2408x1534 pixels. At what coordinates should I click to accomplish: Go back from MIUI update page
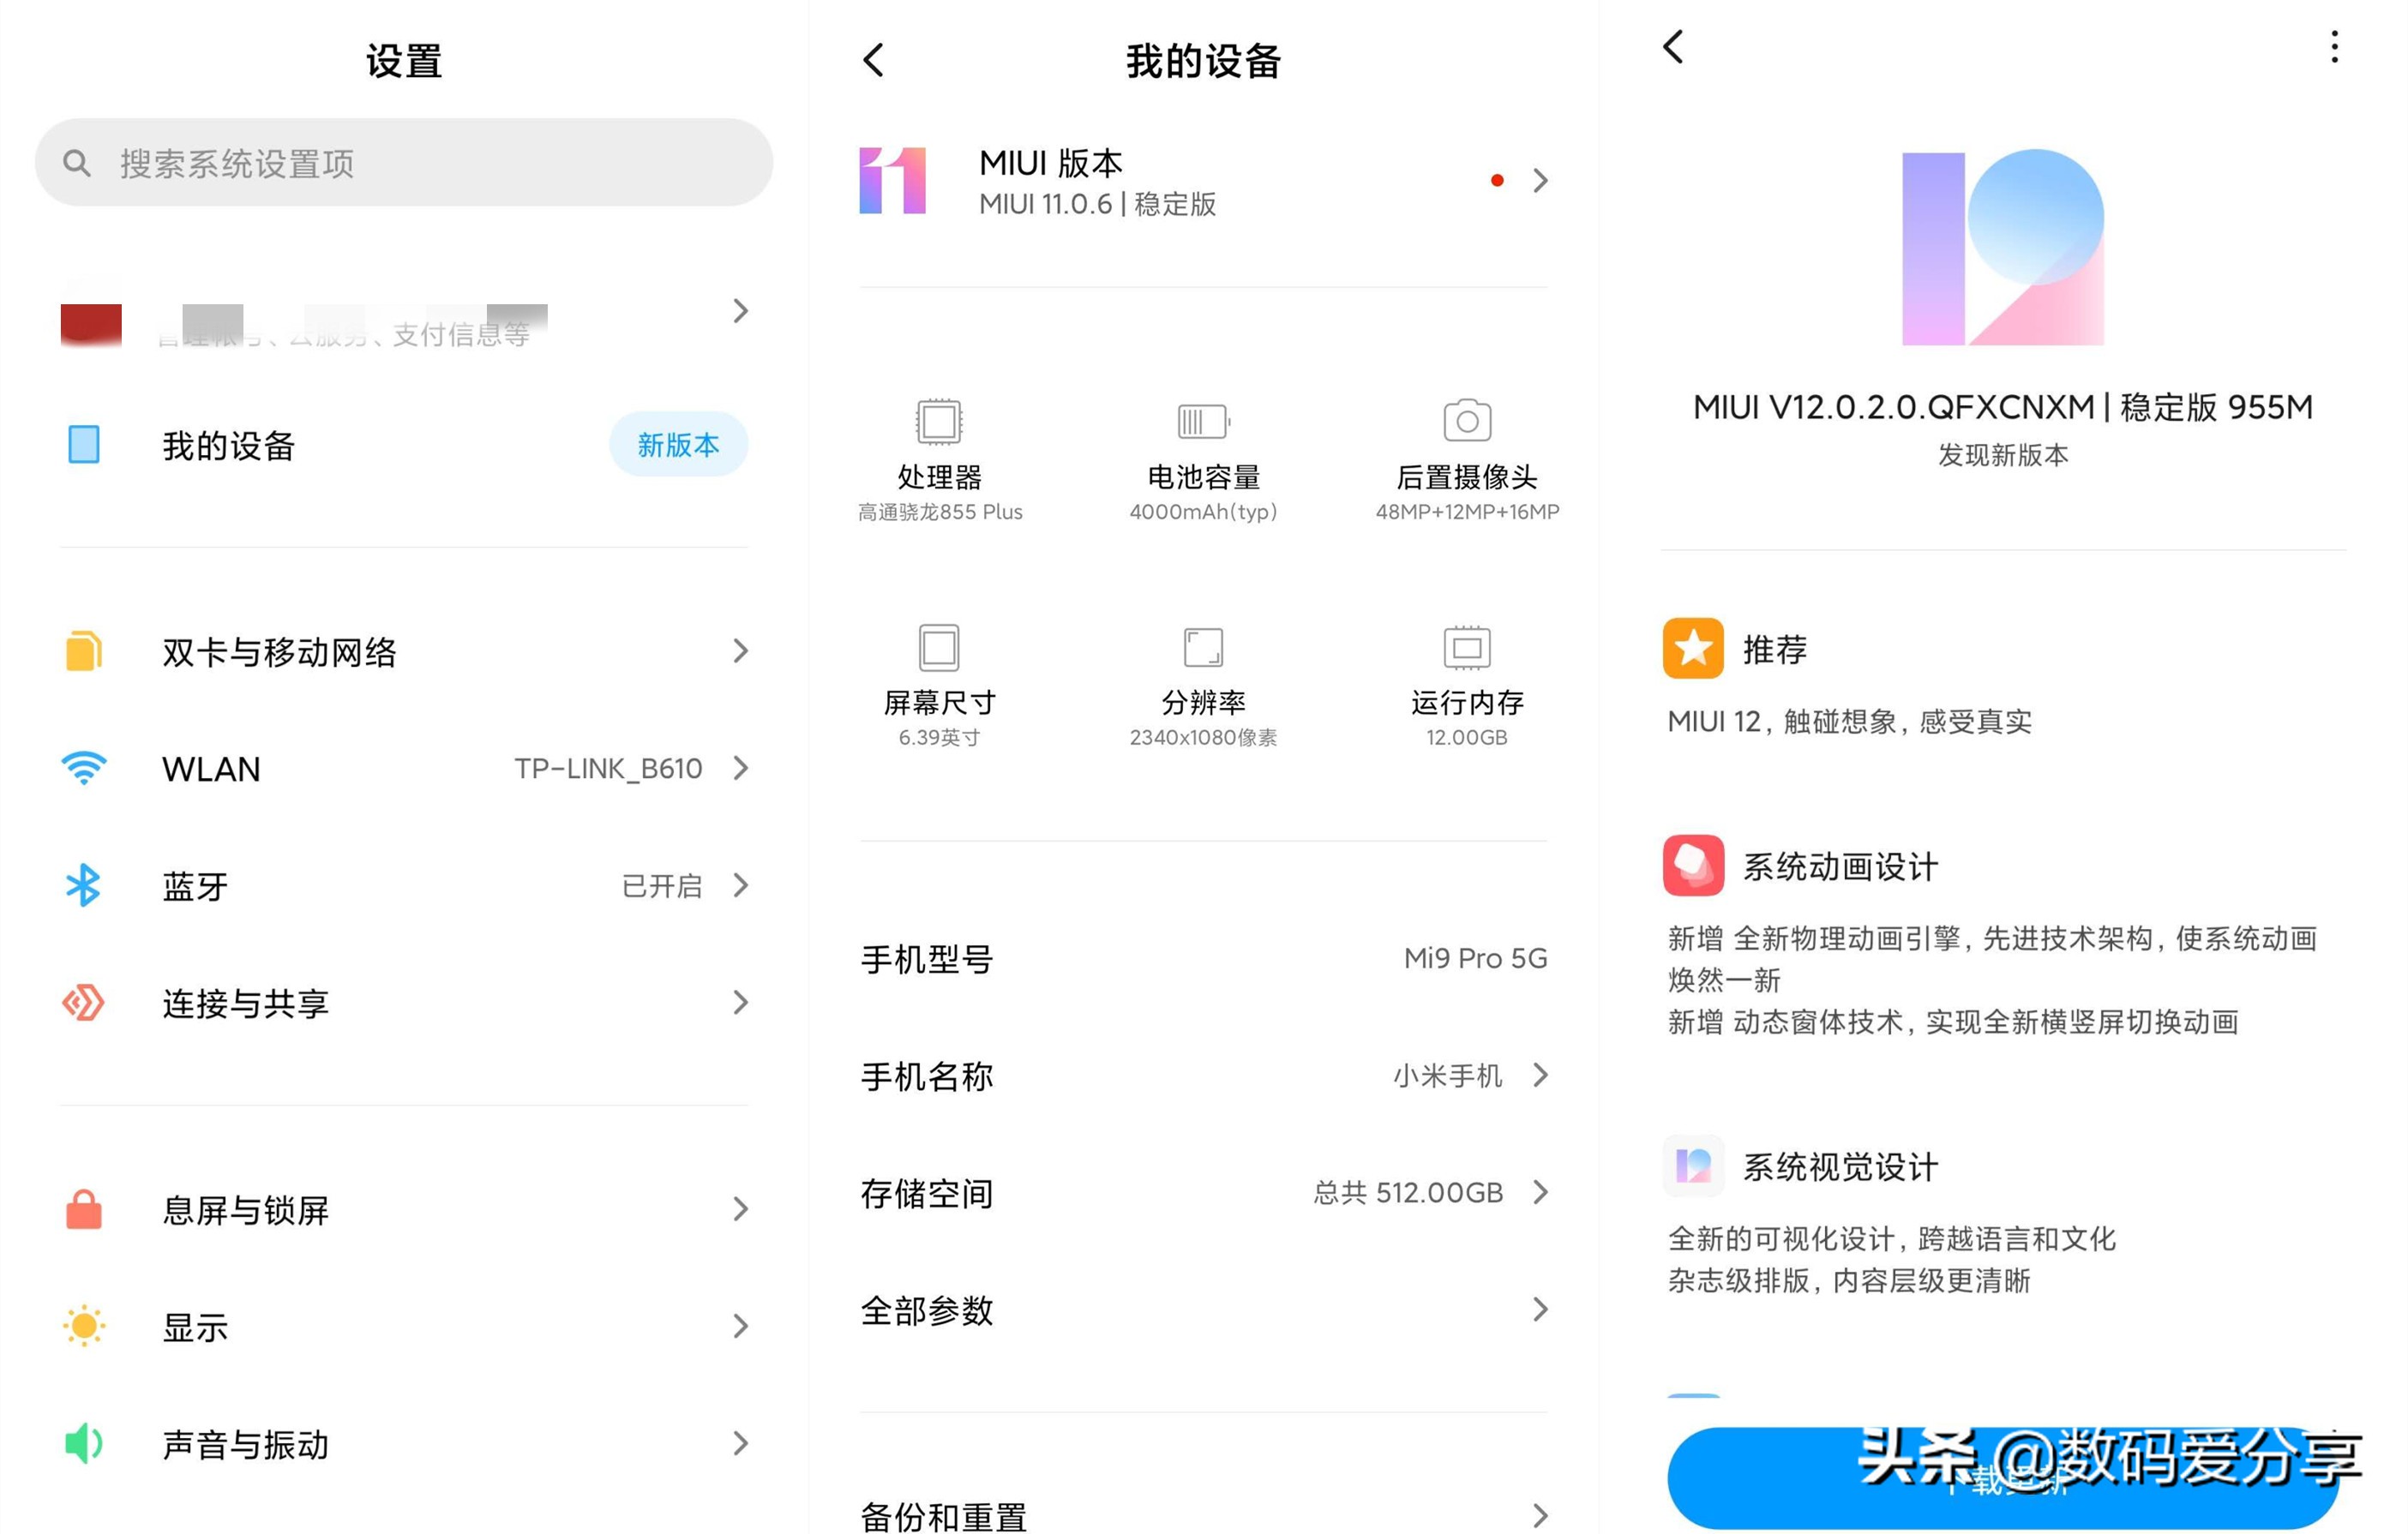1673,46
